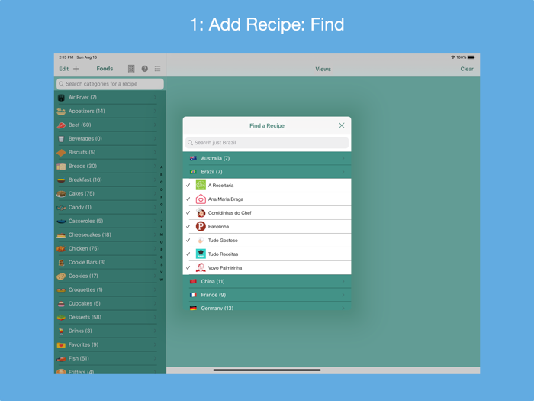Click the Clear button
The image size is (534, 401).
[467, 69]
